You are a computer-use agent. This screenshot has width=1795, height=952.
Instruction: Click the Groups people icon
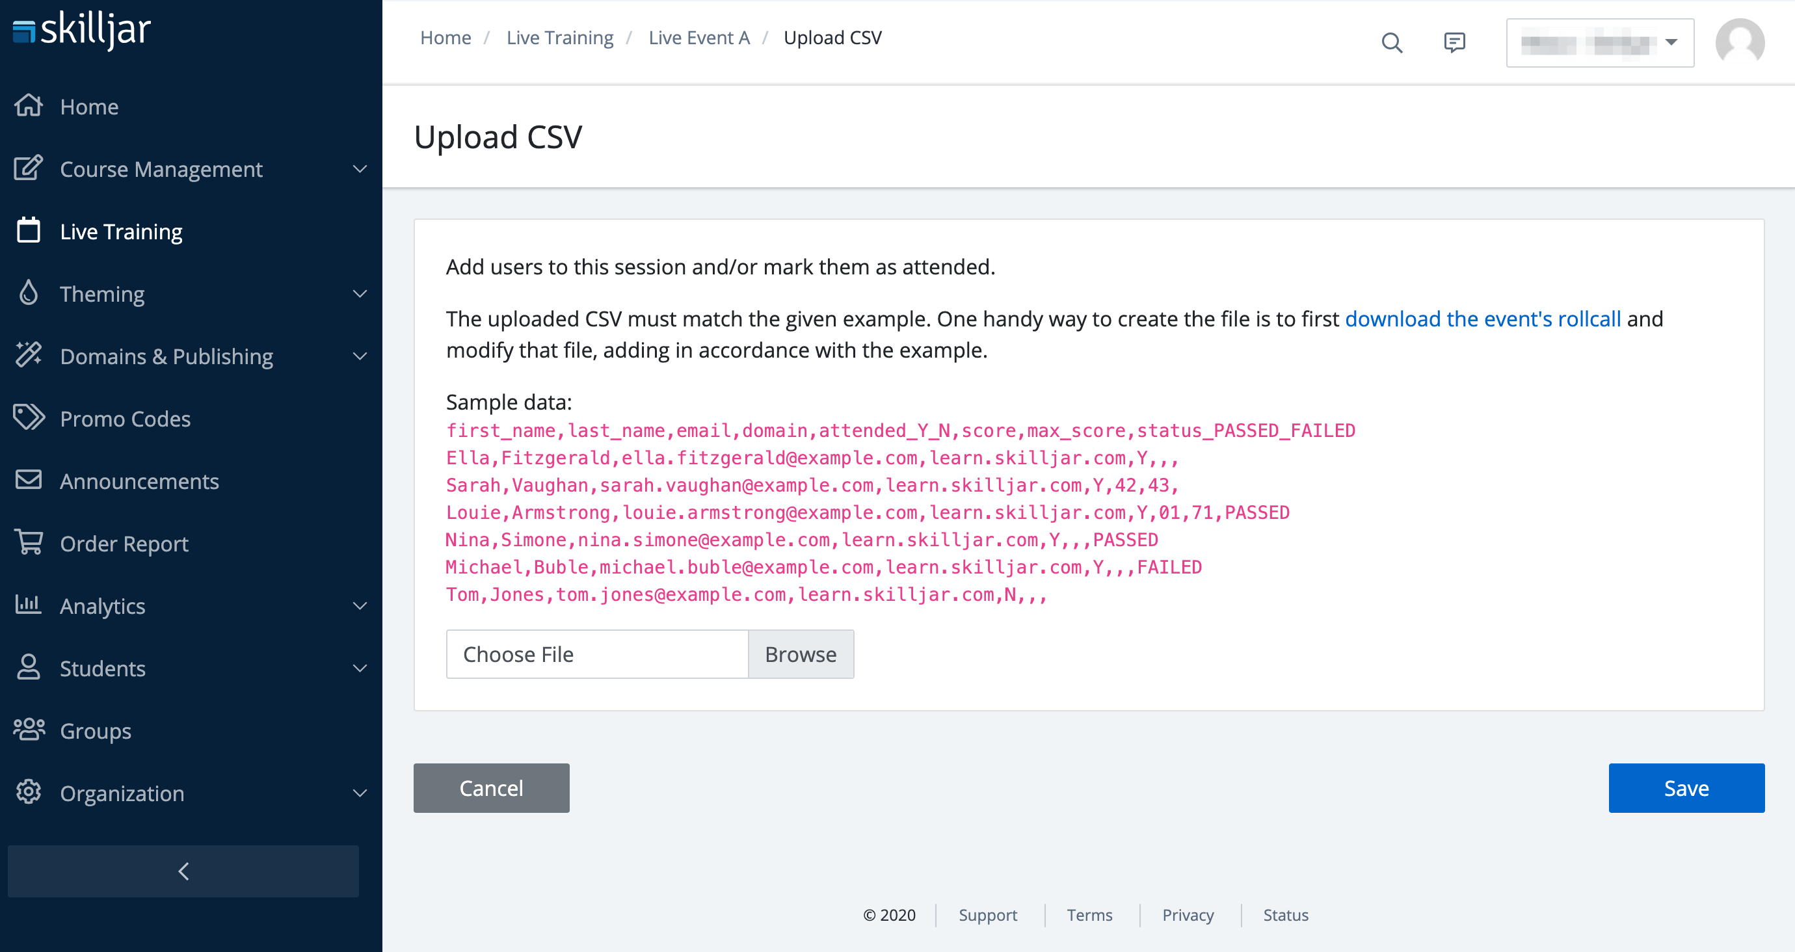coord(28,730)
